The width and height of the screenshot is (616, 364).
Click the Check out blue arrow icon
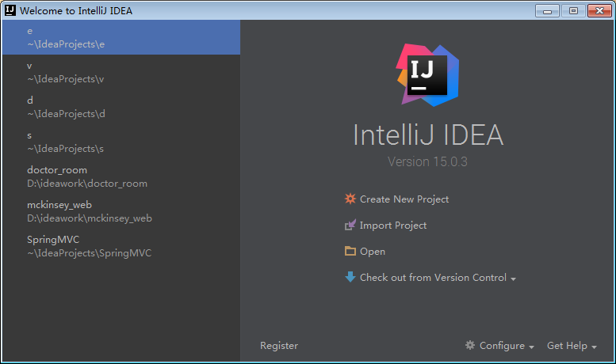(350, 277)
